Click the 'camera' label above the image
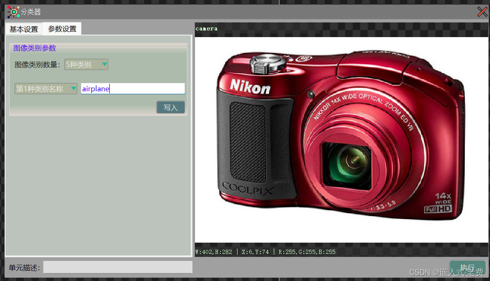 [206, 28]
